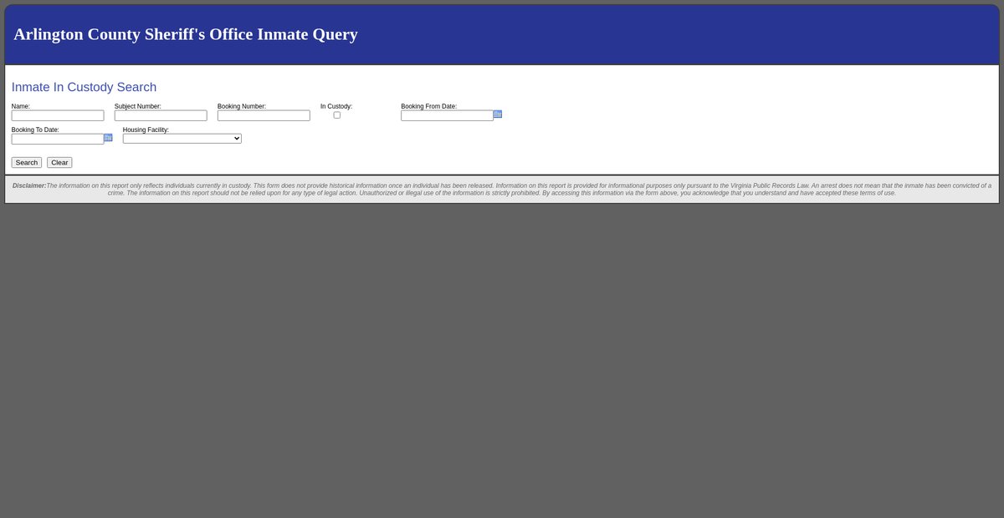
Task: Click the 'In Custody:' label
Action: click(x=336, y=107)
